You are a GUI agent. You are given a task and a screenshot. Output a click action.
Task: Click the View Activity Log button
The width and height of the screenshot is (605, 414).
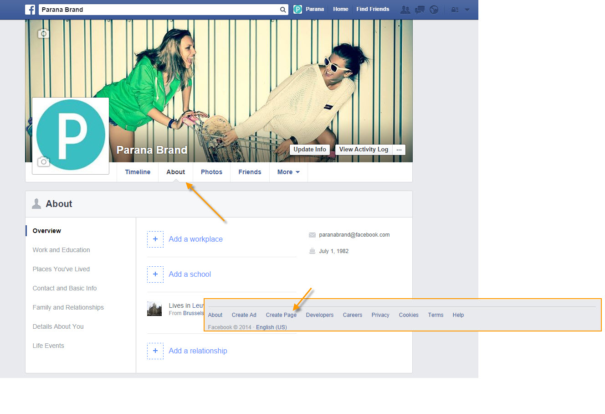364,150
